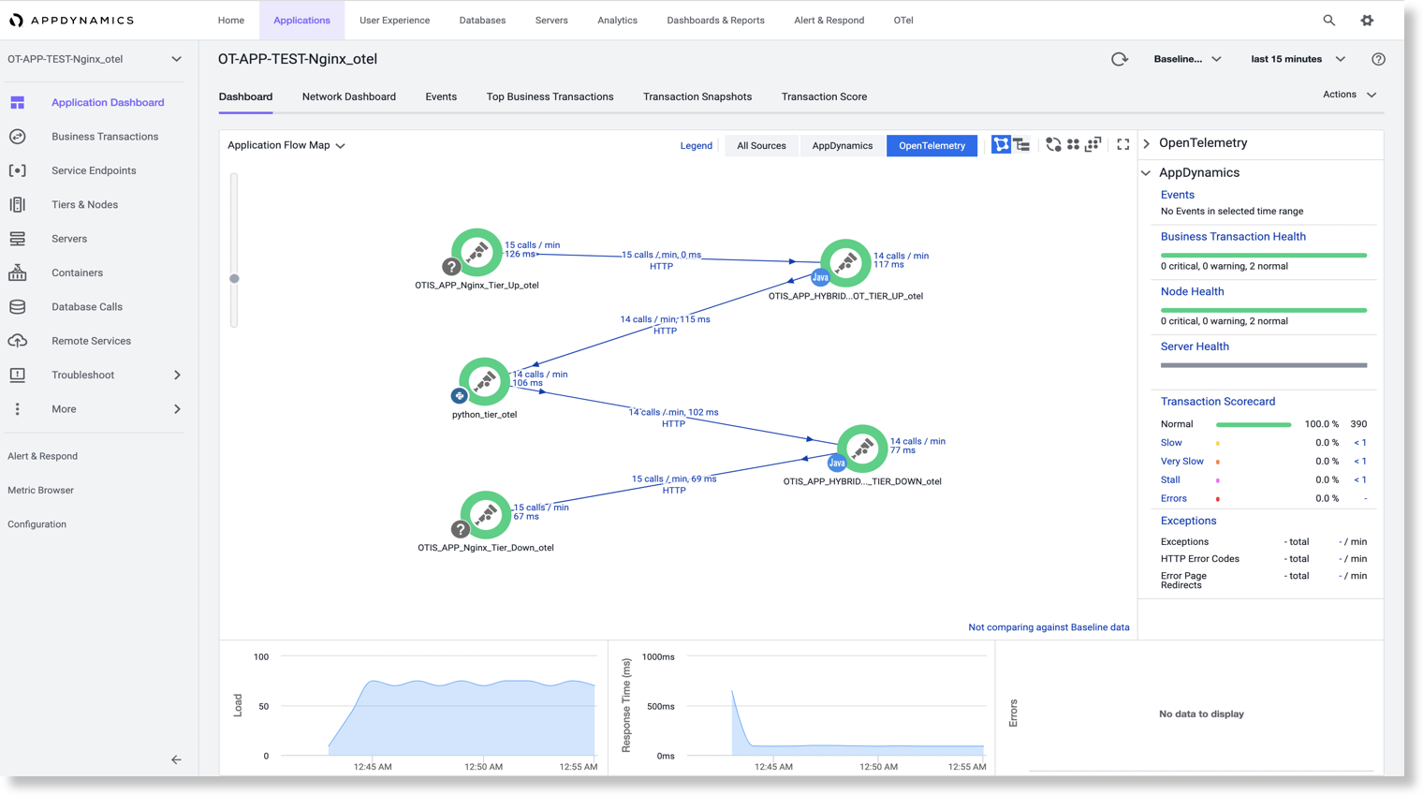Open the Home menu

[x=231, y=20]
